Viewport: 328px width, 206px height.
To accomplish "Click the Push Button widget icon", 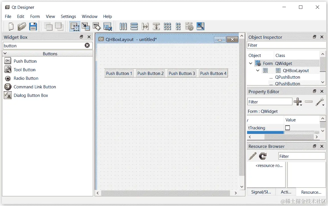I will coord(7,61).
